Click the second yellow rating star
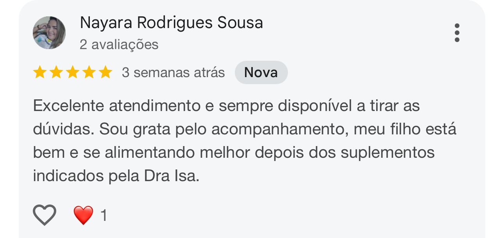The height and width of the screenshot is (238, 504). 56,72
